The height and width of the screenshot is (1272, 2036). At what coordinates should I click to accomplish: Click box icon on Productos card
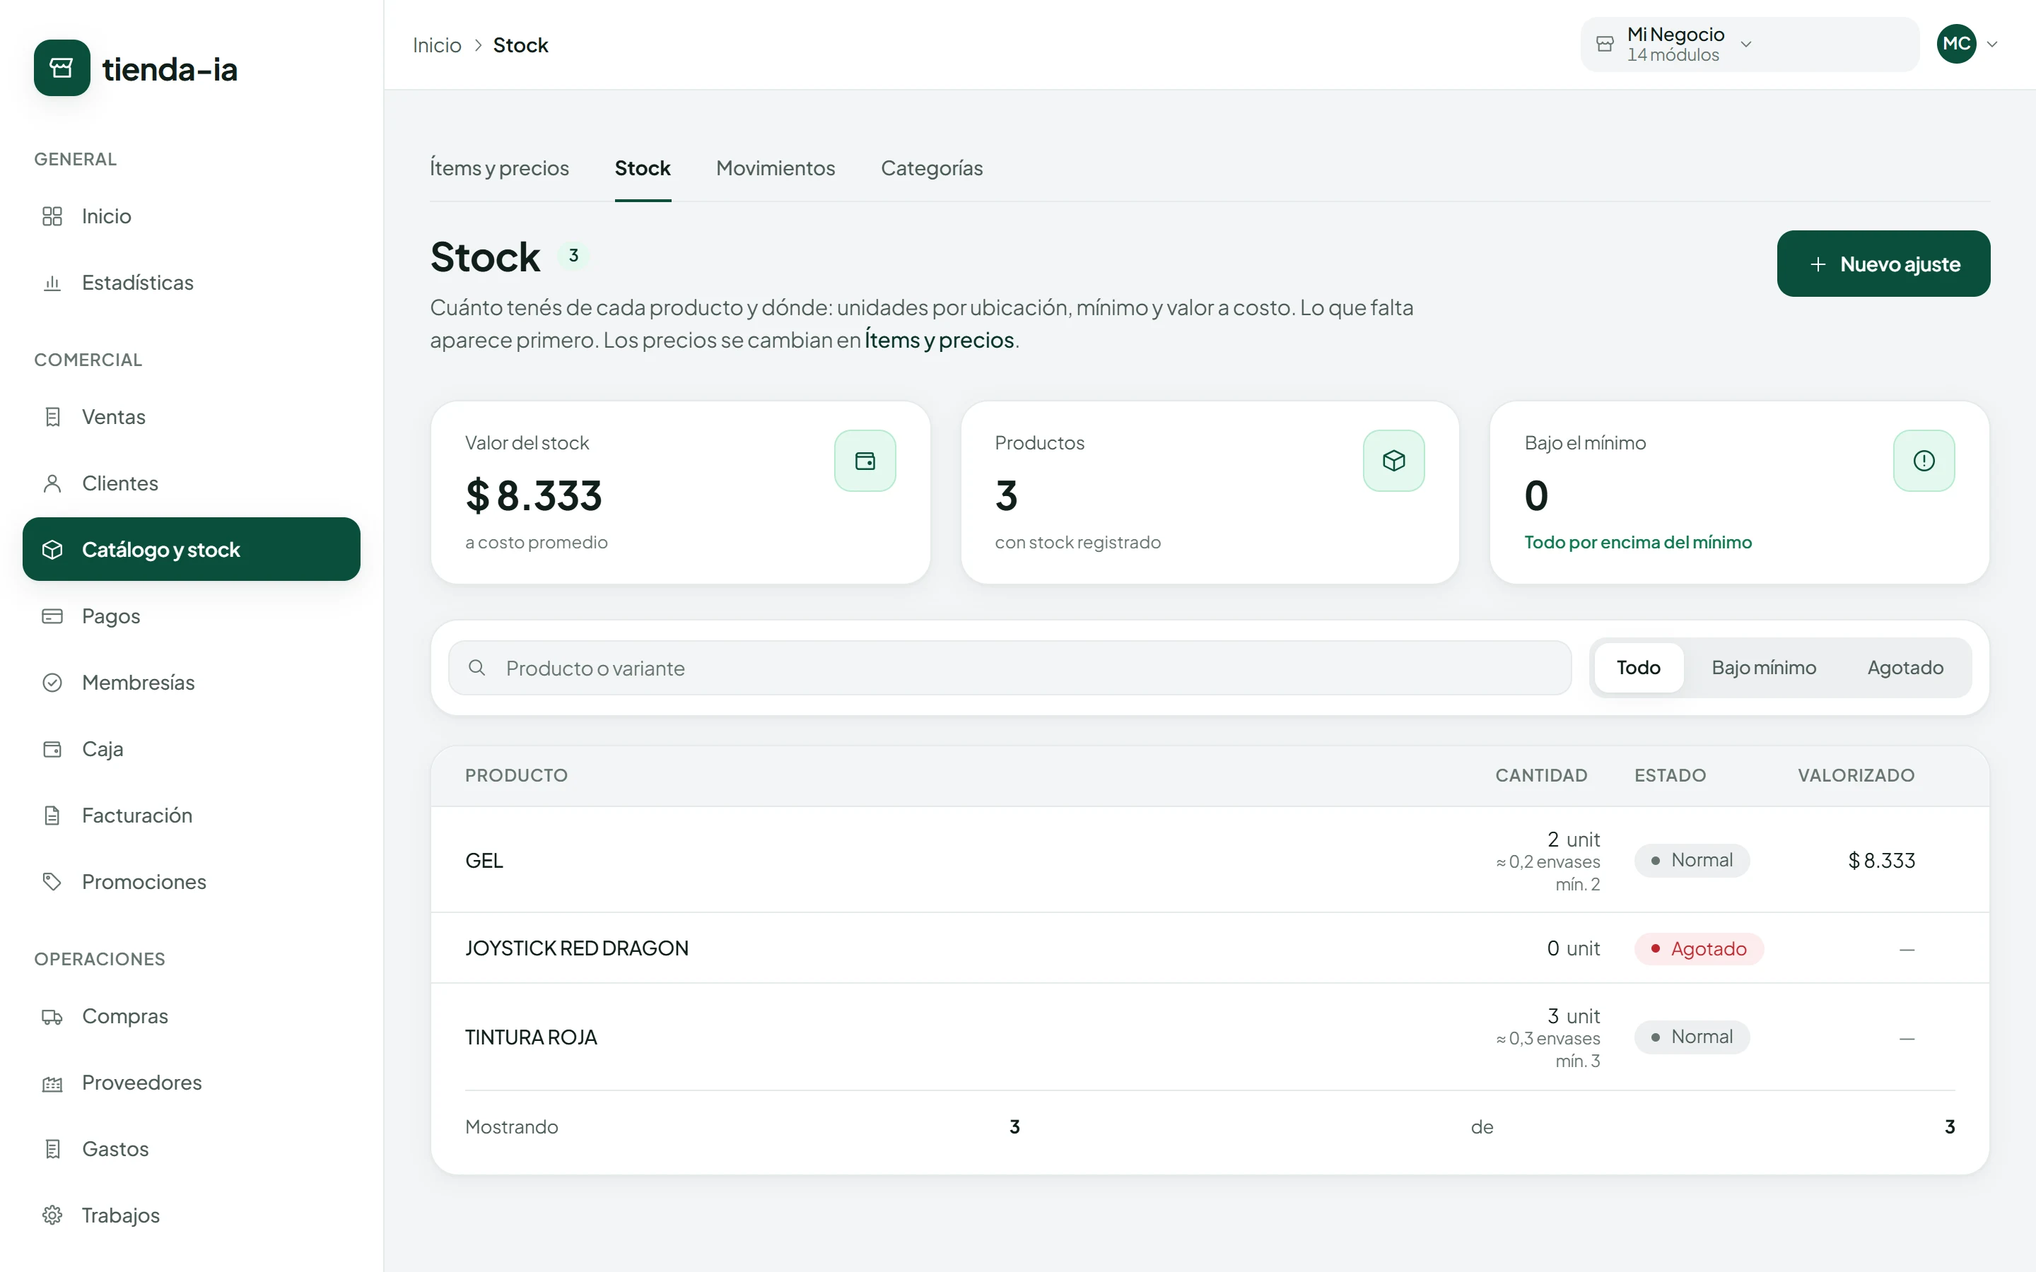point(1394,461)
